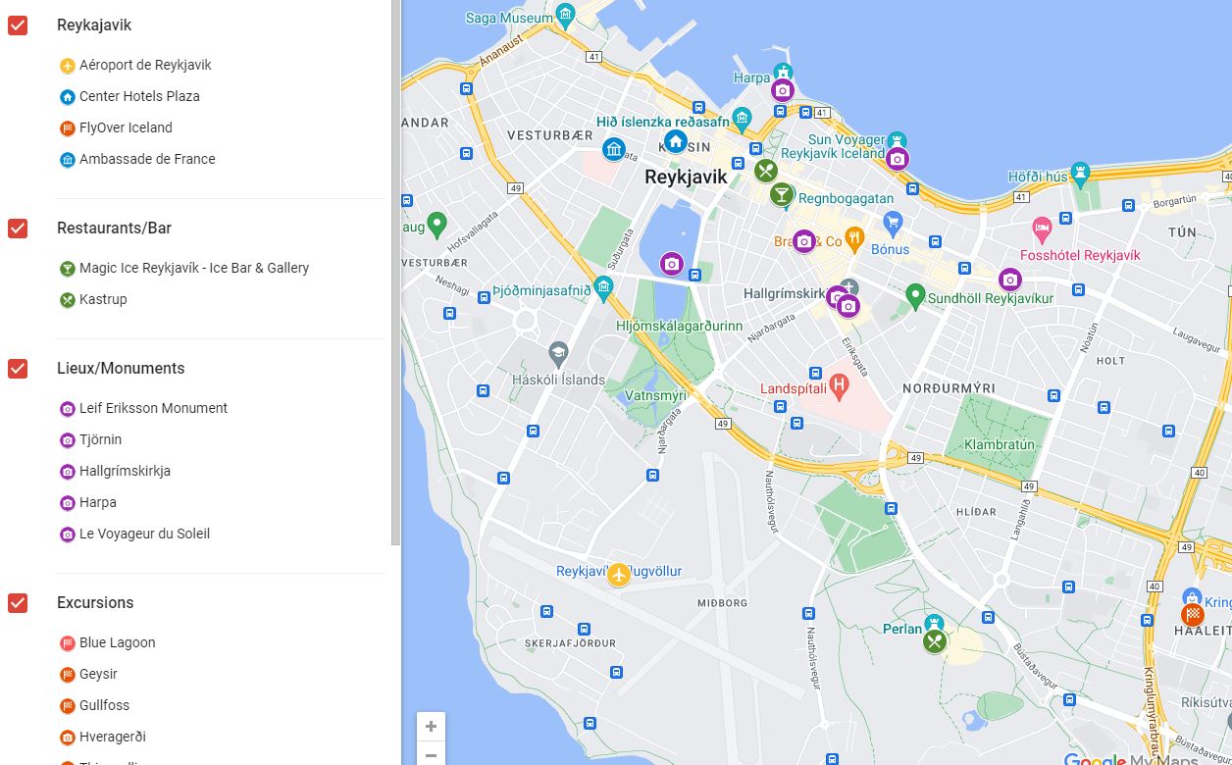Click the sidebar vertical scrollbar
1232x765 pixels.
coord(395,275)
